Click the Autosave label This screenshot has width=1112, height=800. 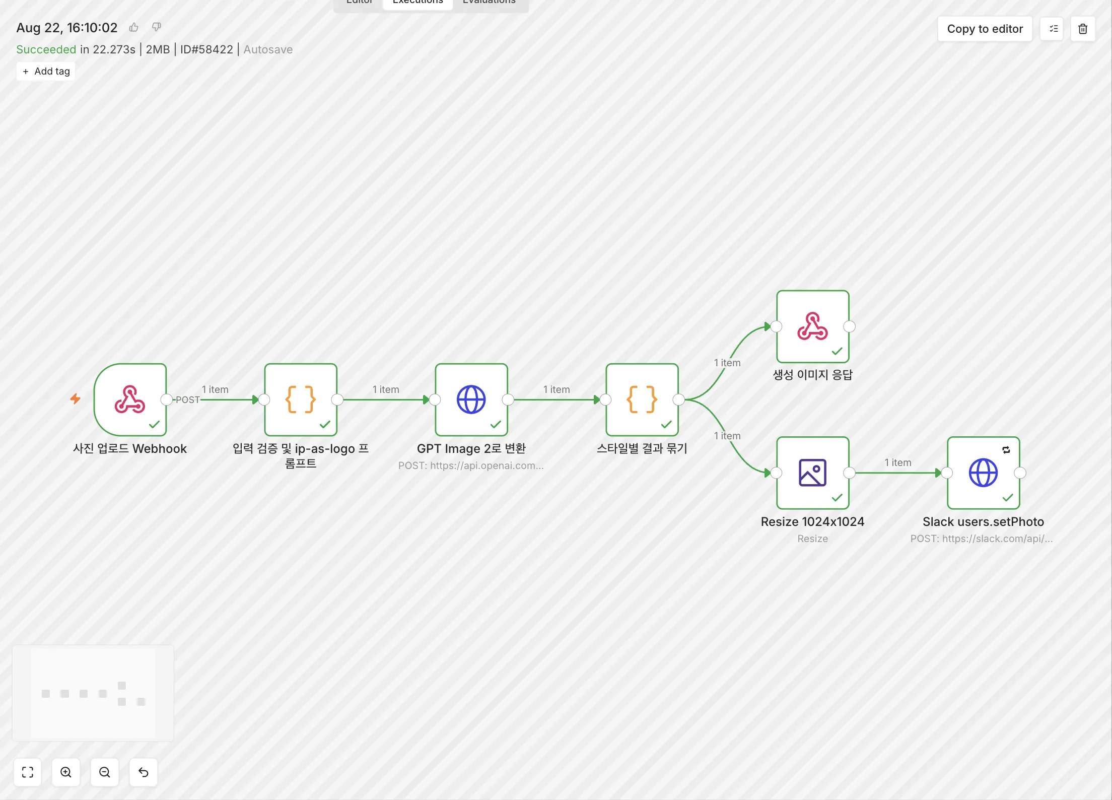click(268, 49)
